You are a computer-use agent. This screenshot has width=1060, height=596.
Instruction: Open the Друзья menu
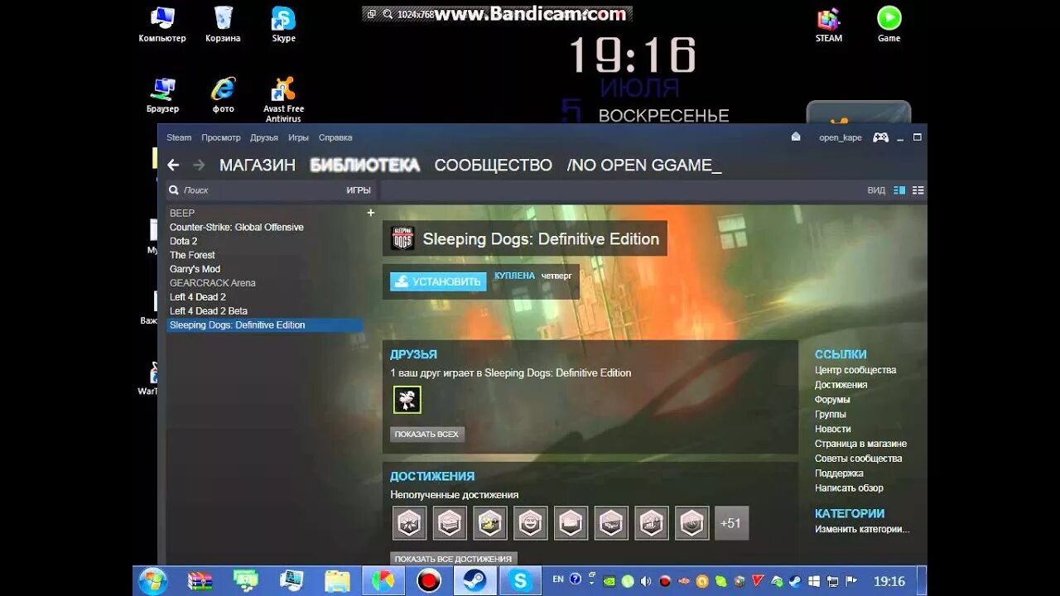(264, 137)
